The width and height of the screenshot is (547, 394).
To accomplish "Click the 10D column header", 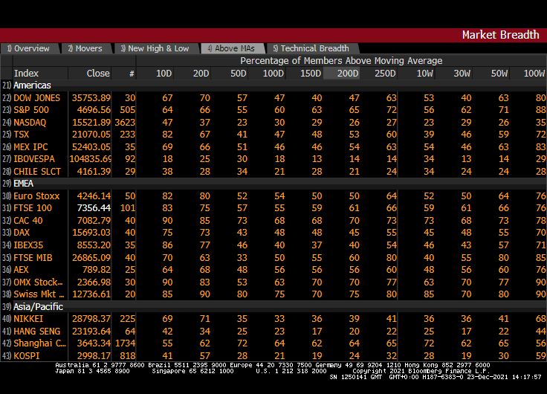I will 163,74.
